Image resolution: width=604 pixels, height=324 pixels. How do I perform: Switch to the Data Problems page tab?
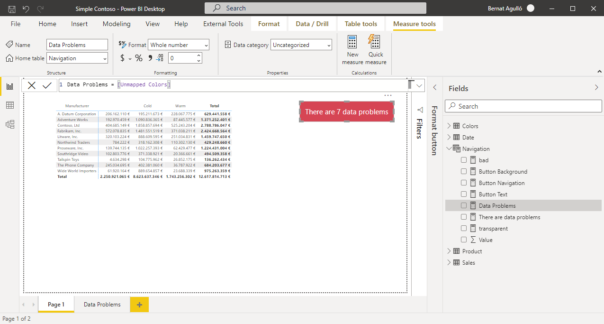(x=102, y=305)
